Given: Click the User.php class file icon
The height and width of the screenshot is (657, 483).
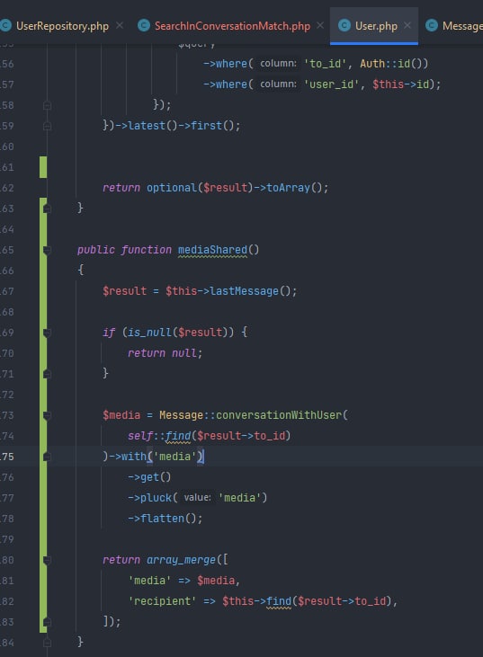Looking at the screenshot, I should [x=344, y=26].
